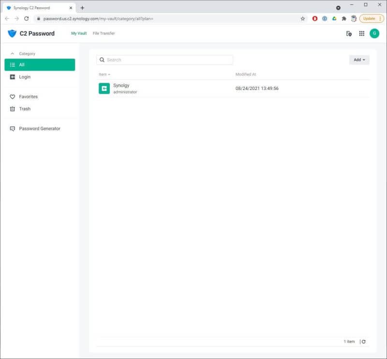Select the My Vault tab
The height and width of the screenshot is (359, 387).
79,33
